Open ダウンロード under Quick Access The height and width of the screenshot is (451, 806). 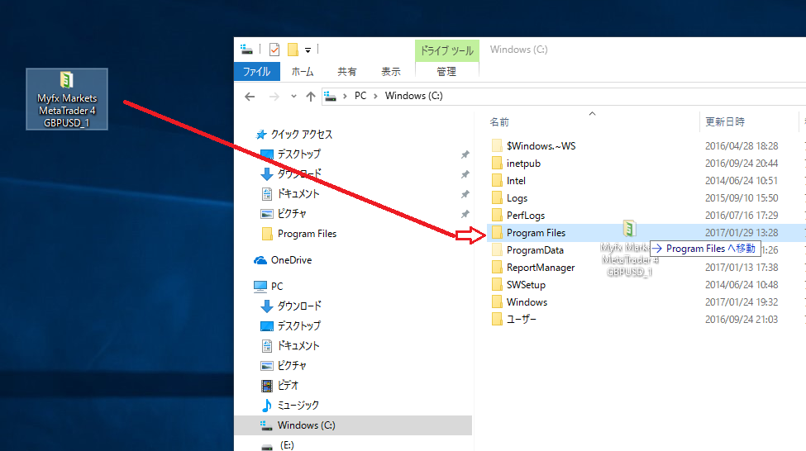coord(299,174)
